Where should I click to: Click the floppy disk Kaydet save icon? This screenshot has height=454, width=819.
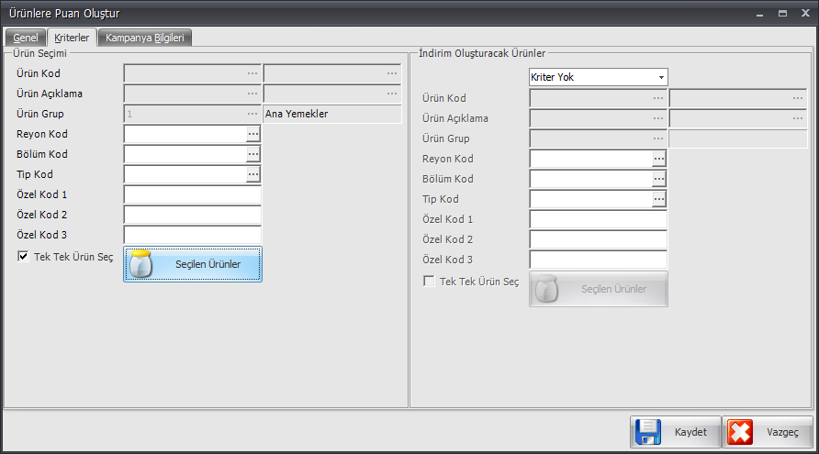[x=647, y=432]
